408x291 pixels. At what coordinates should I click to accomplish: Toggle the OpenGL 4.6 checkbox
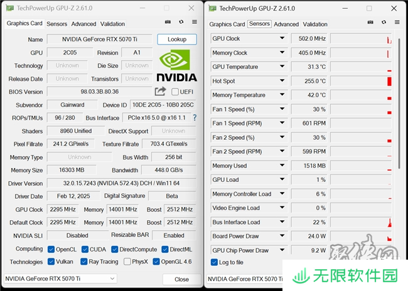pos(156,262)
